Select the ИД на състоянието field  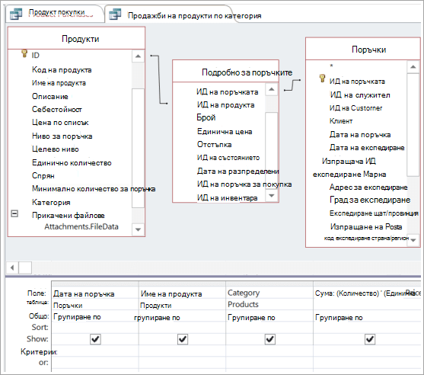(x=228, y=158)
